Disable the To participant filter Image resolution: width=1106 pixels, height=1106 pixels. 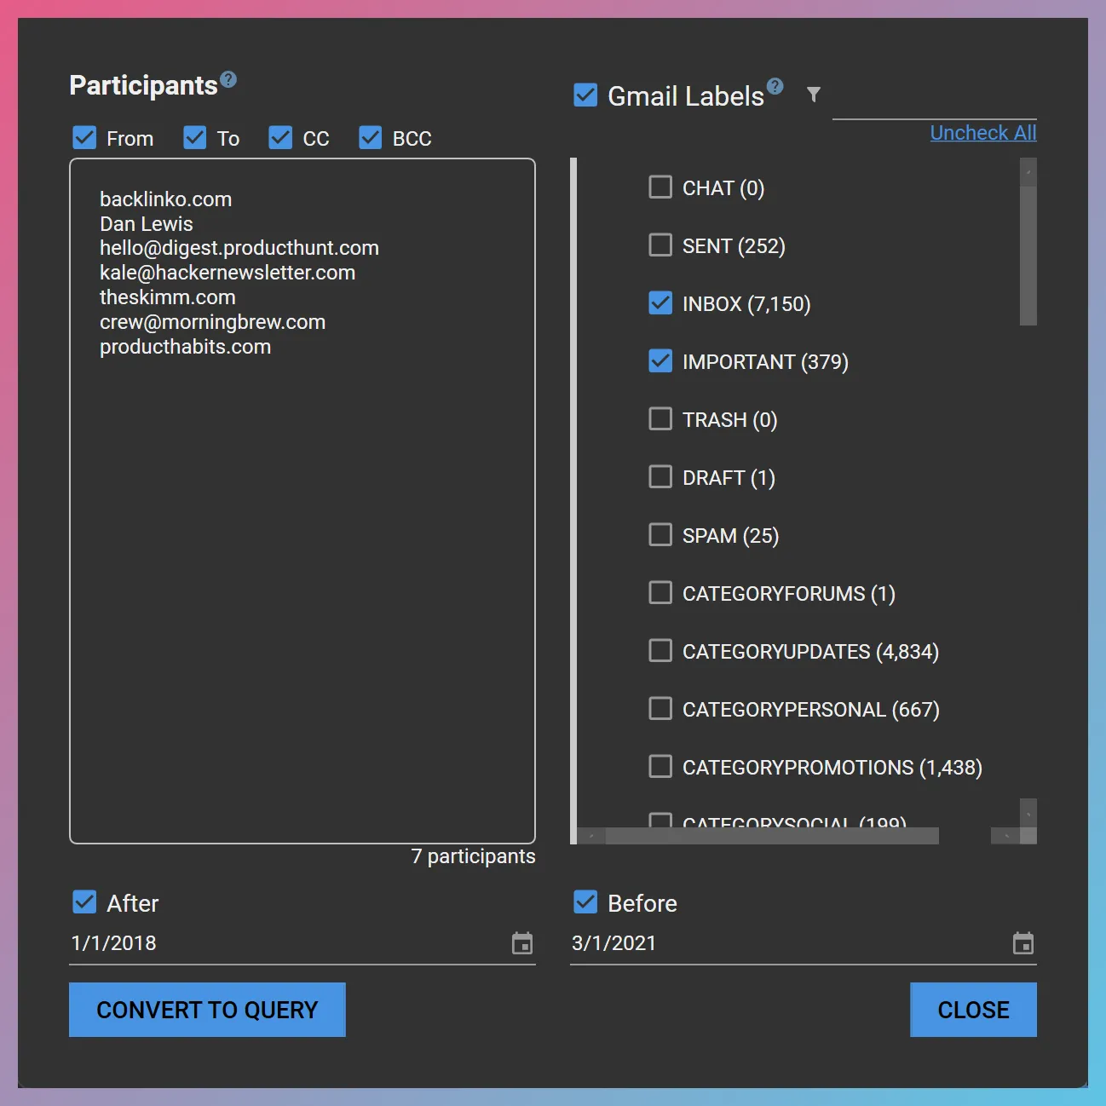tap(195, 137)
